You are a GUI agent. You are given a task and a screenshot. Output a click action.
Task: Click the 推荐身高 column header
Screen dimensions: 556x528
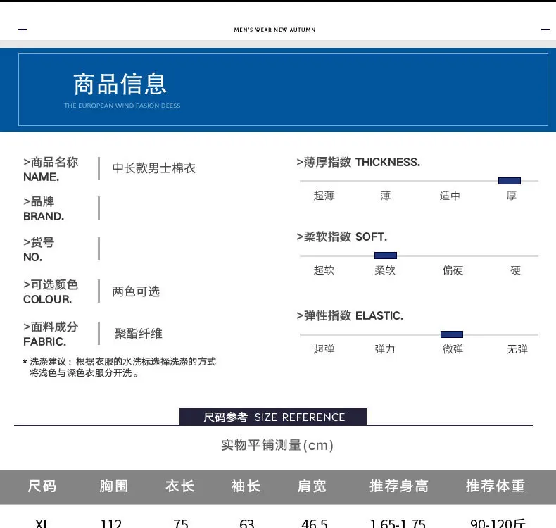click(399, 486)
